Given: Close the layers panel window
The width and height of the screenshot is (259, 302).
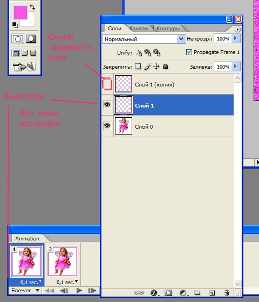Looking at the screenshot, I should (238, 19).
